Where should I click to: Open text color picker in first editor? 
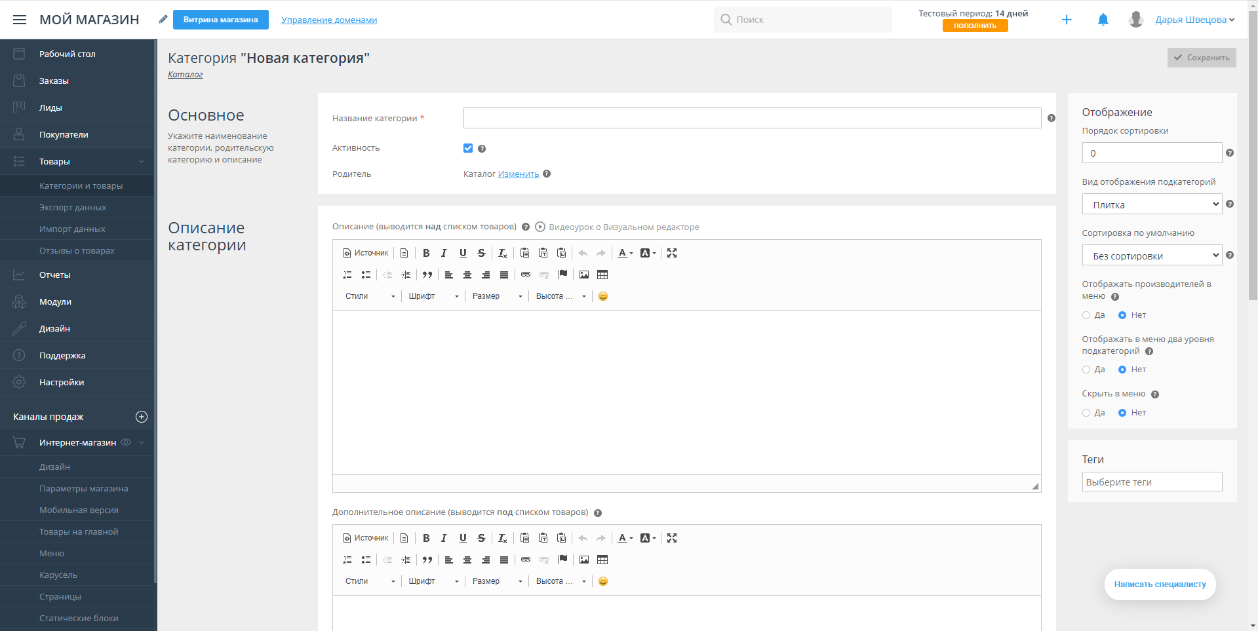click(625, 253)
